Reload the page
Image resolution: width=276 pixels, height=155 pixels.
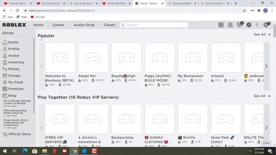[17, 10]
